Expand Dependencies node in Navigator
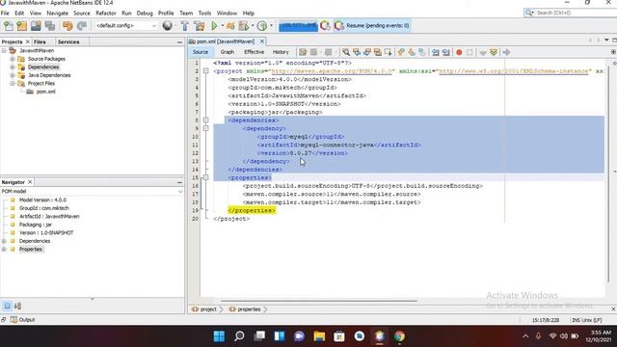The height and width of the screenshot is (347, 617). [4, 241]
